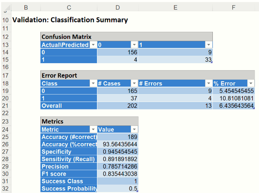
Task: Open the # Errors filter dropdown
Action: tap(209, 83)
